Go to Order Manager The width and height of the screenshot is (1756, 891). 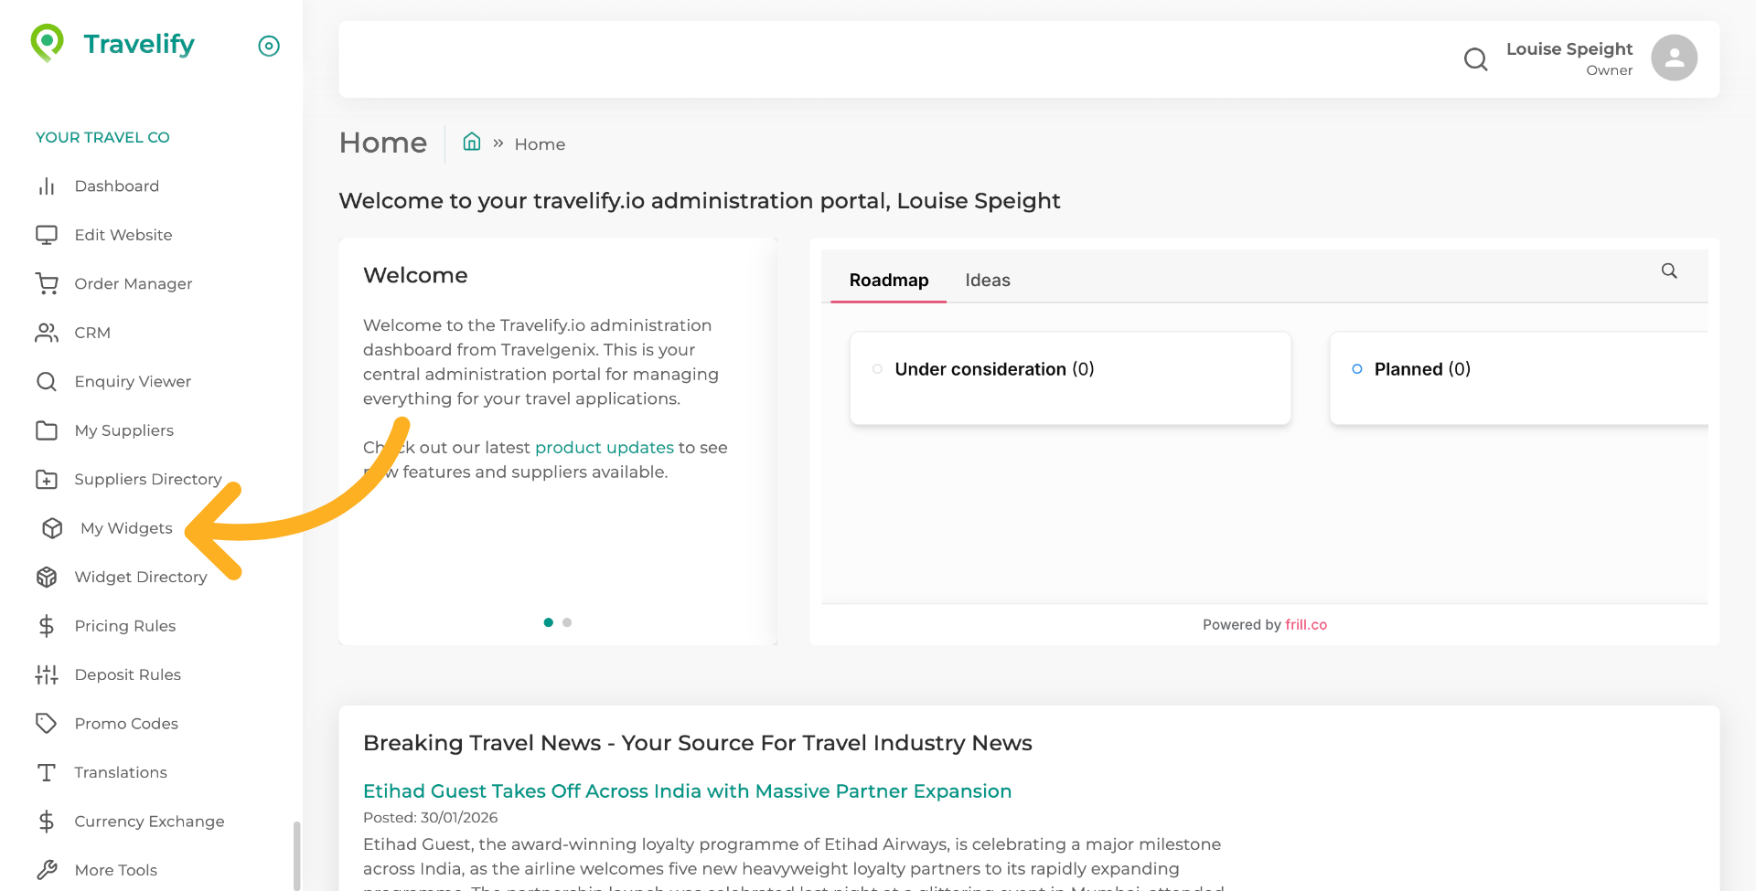pyautogui.click(x=134, y=284)
